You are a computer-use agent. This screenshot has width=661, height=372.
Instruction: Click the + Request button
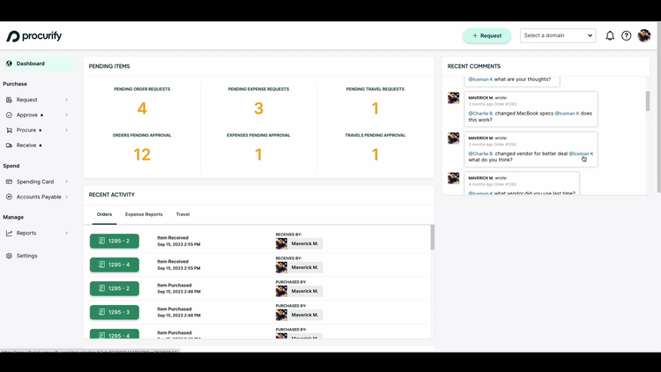[486, 36]
